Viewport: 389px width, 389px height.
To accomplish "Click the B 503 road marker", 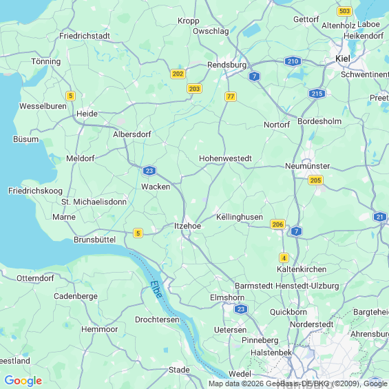I will (x=344, y=11).
